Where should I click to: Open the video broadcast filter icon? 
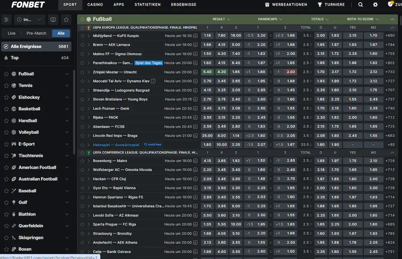coord(53,20)
